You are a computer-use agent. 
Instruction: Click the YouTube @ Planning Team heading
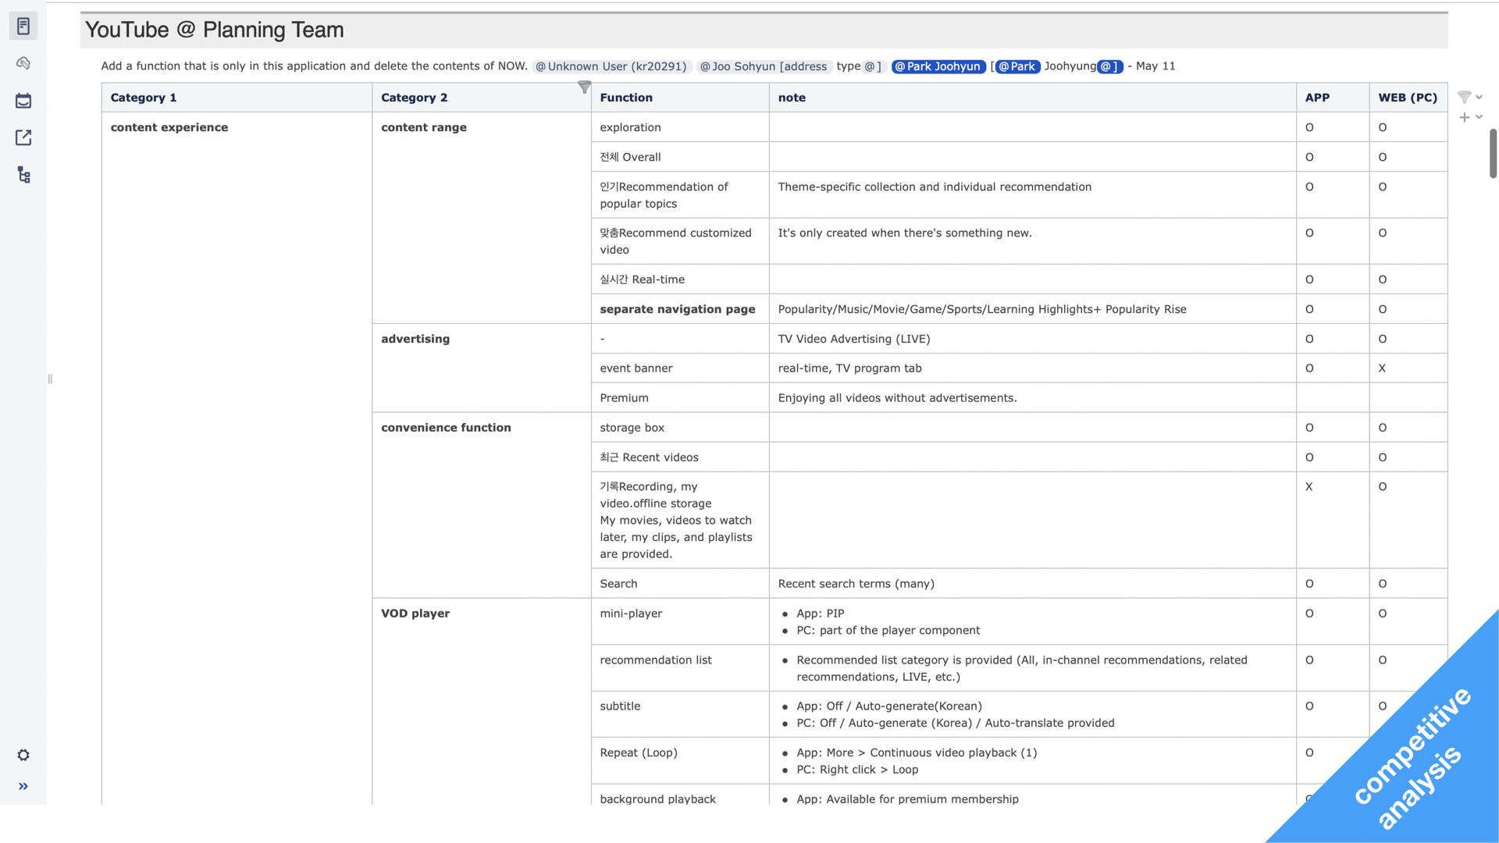pos(215,30)
